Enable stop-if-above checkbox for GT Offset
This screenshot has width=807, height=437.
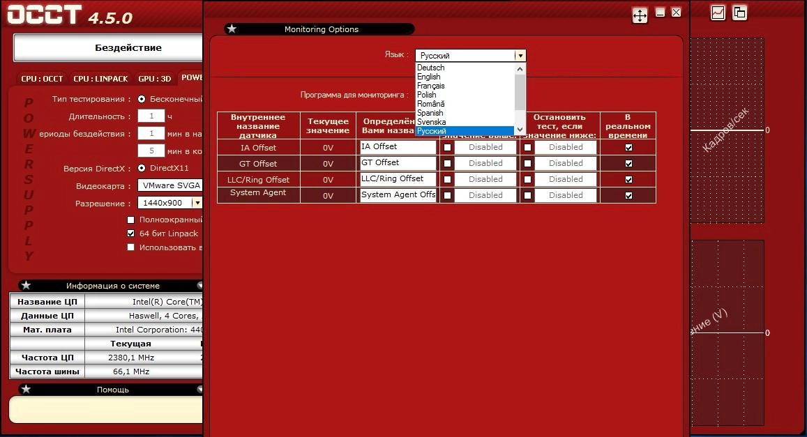447,164
